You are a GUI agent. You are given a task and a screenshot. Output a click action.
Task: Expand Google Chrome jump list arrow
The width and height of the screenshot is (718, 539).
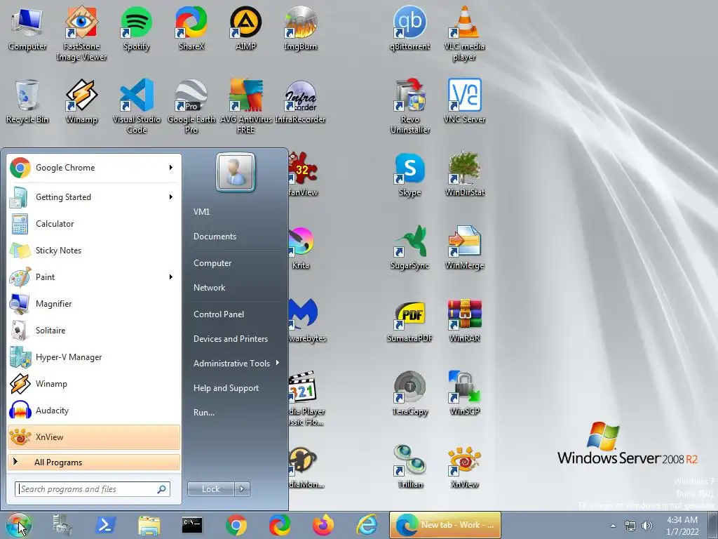click(171, 167)
